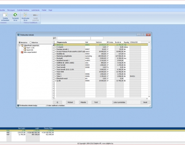185x145 pixels.
Task: Click the folder icon of teszt 1 group
Action: click(24, 48)
